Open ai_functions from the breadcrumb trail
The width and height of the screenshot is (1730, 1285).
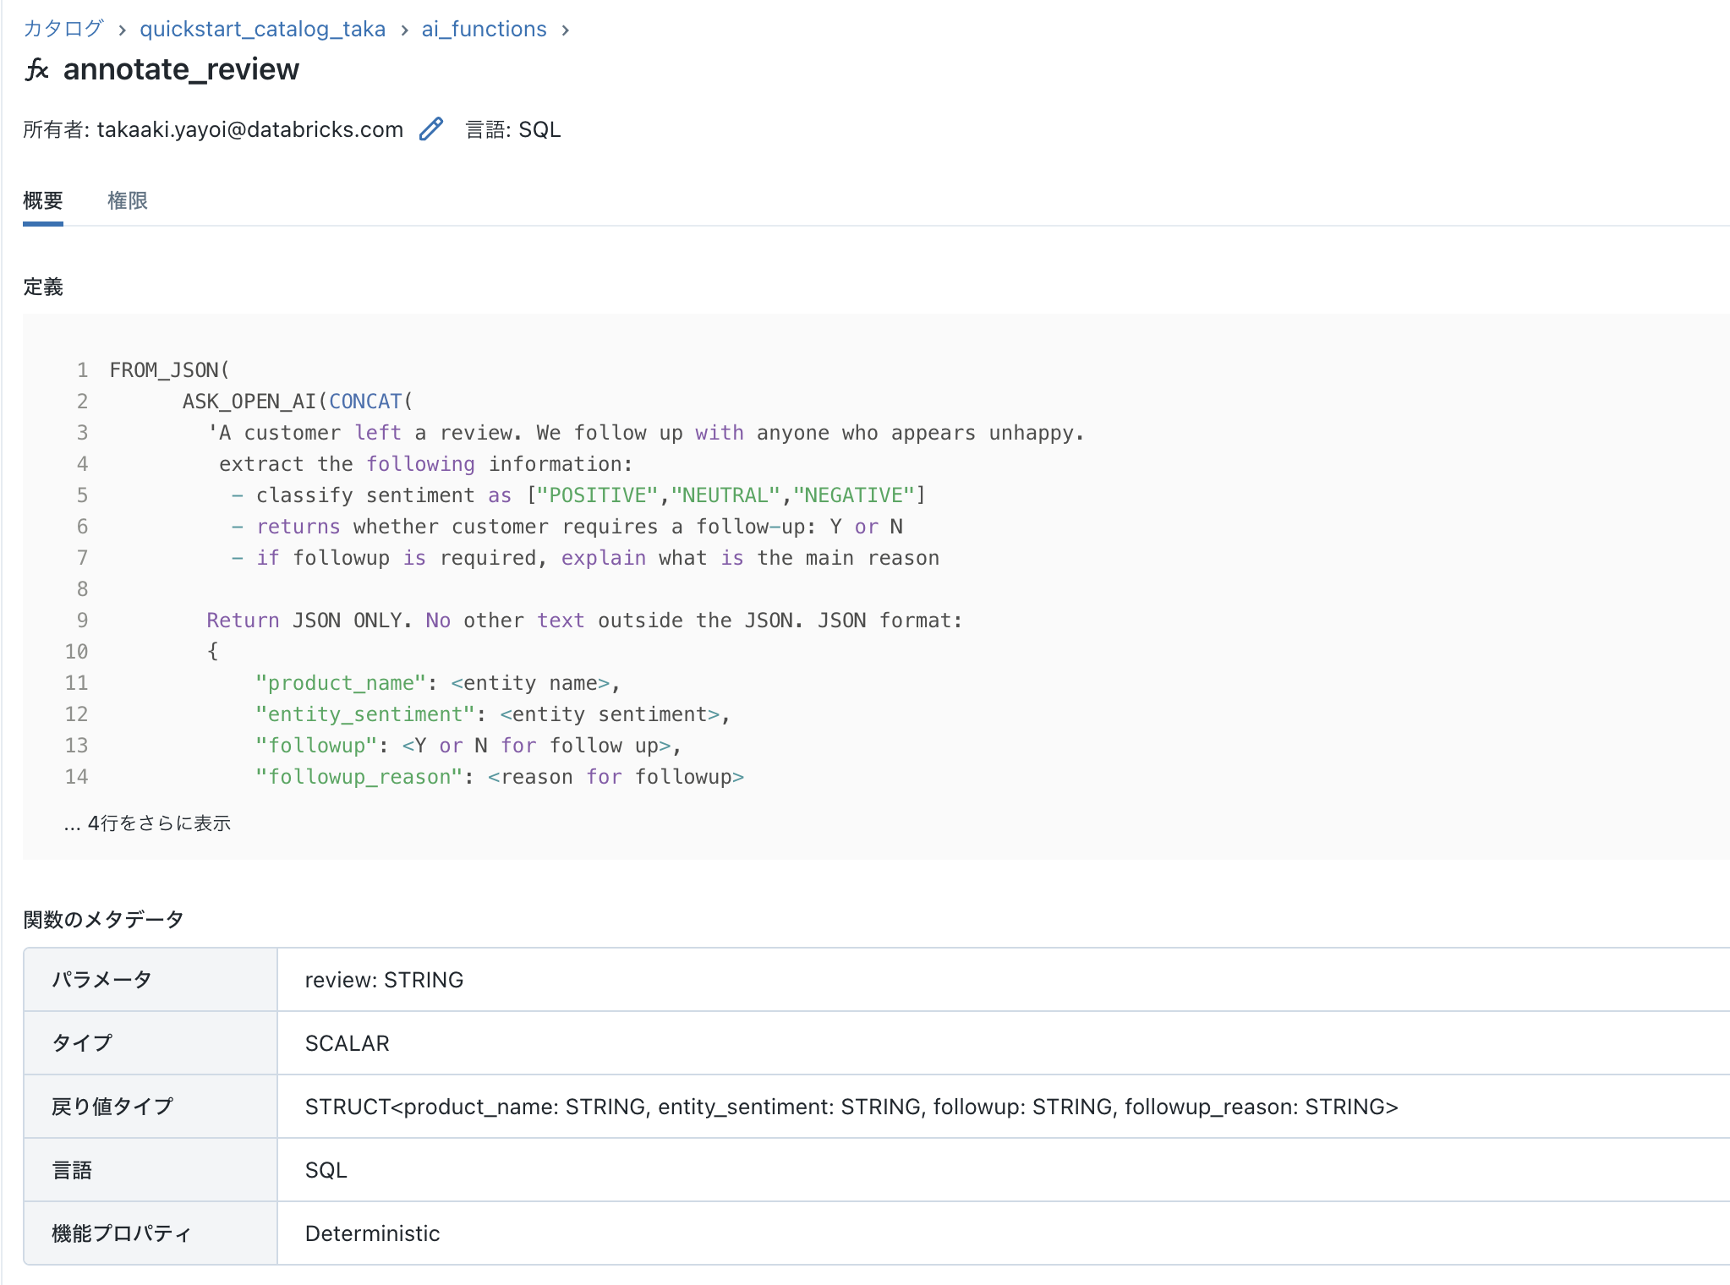pyautogui.click(x=484, y=29)
